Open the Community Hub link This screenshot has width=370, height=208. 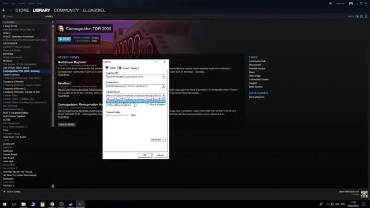pos(257,61)
